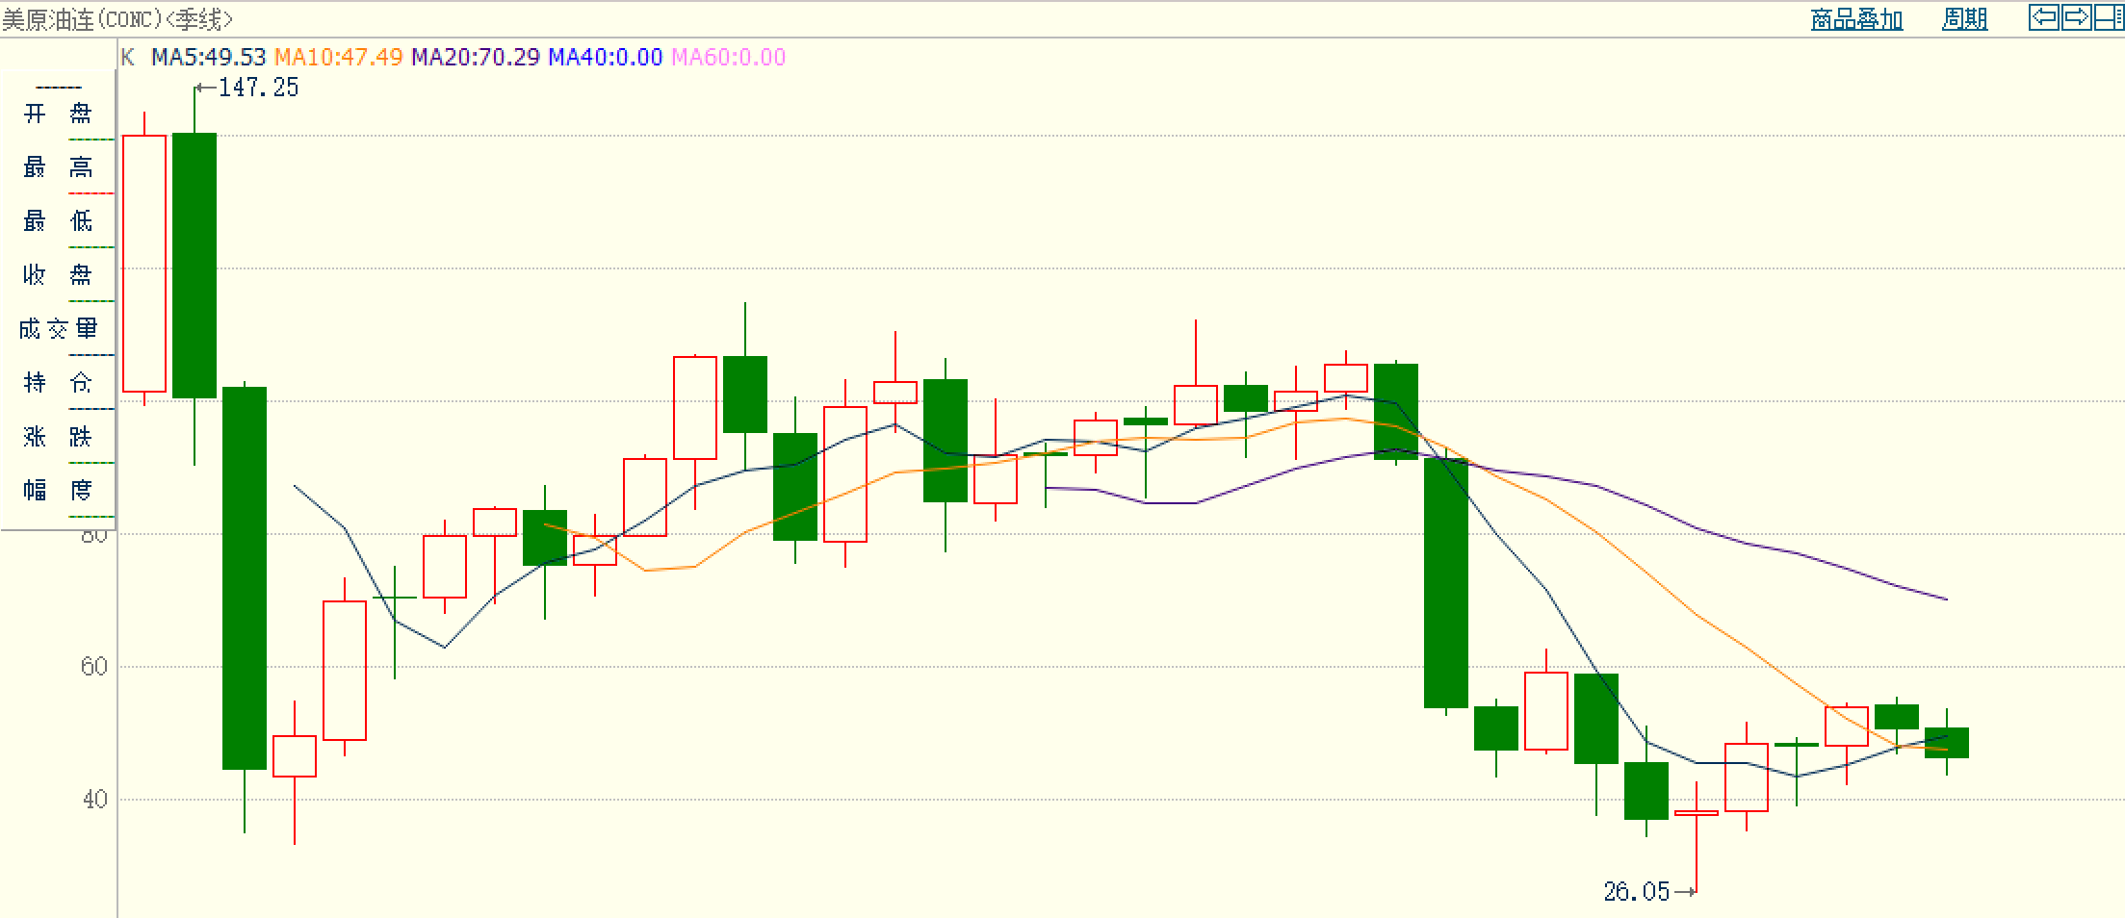Click the 美原油连(CONC)<季线> chart title
The height and width of the screenshot is (918, 2125).
pyautogui.click(x=117, y=19)
